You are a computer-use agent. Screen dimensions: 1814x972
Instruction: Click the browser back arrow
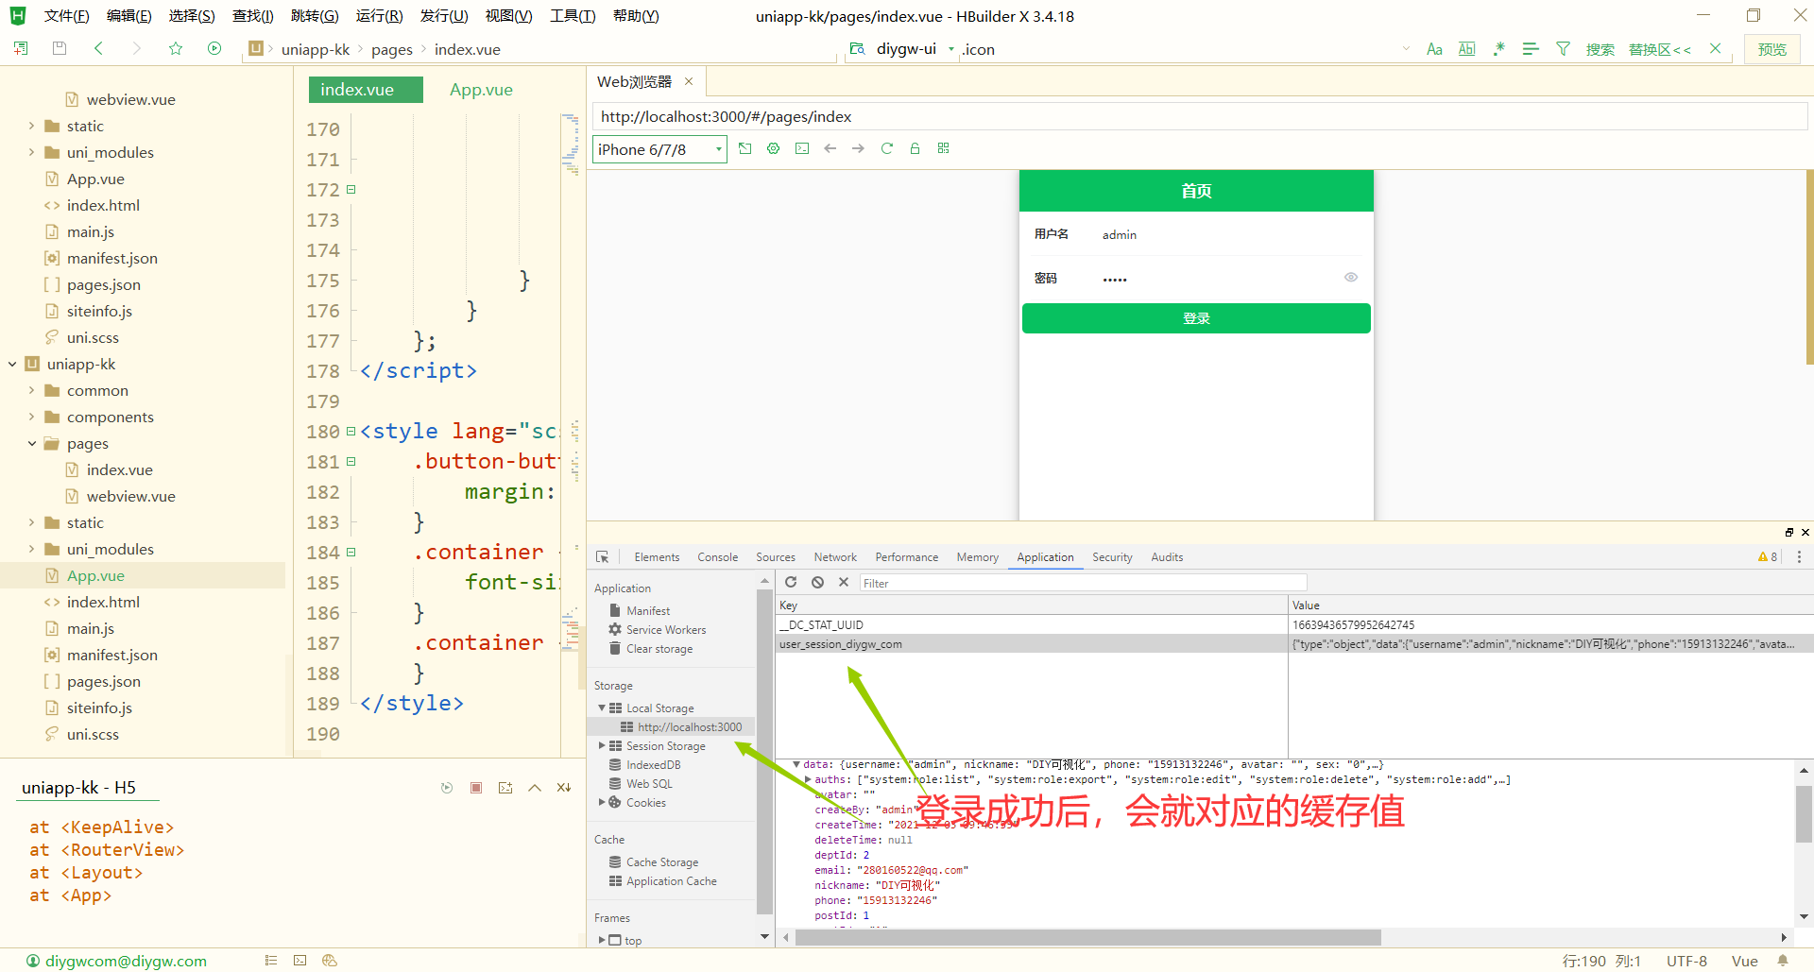pyautogui.click(x=830, y=148)
